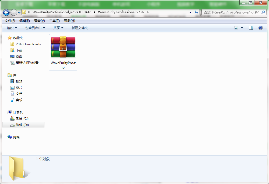Click the magnifier search icon
Viewport: 269px width, 184px height.
click(x=263, y=12)
